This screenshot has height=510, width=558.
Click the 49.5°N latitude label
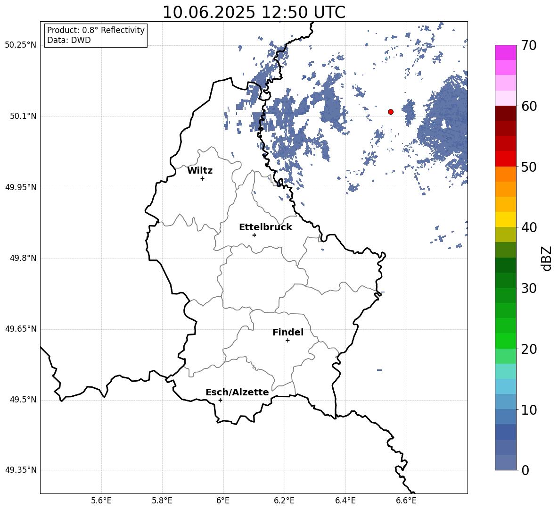pos(23,400)
